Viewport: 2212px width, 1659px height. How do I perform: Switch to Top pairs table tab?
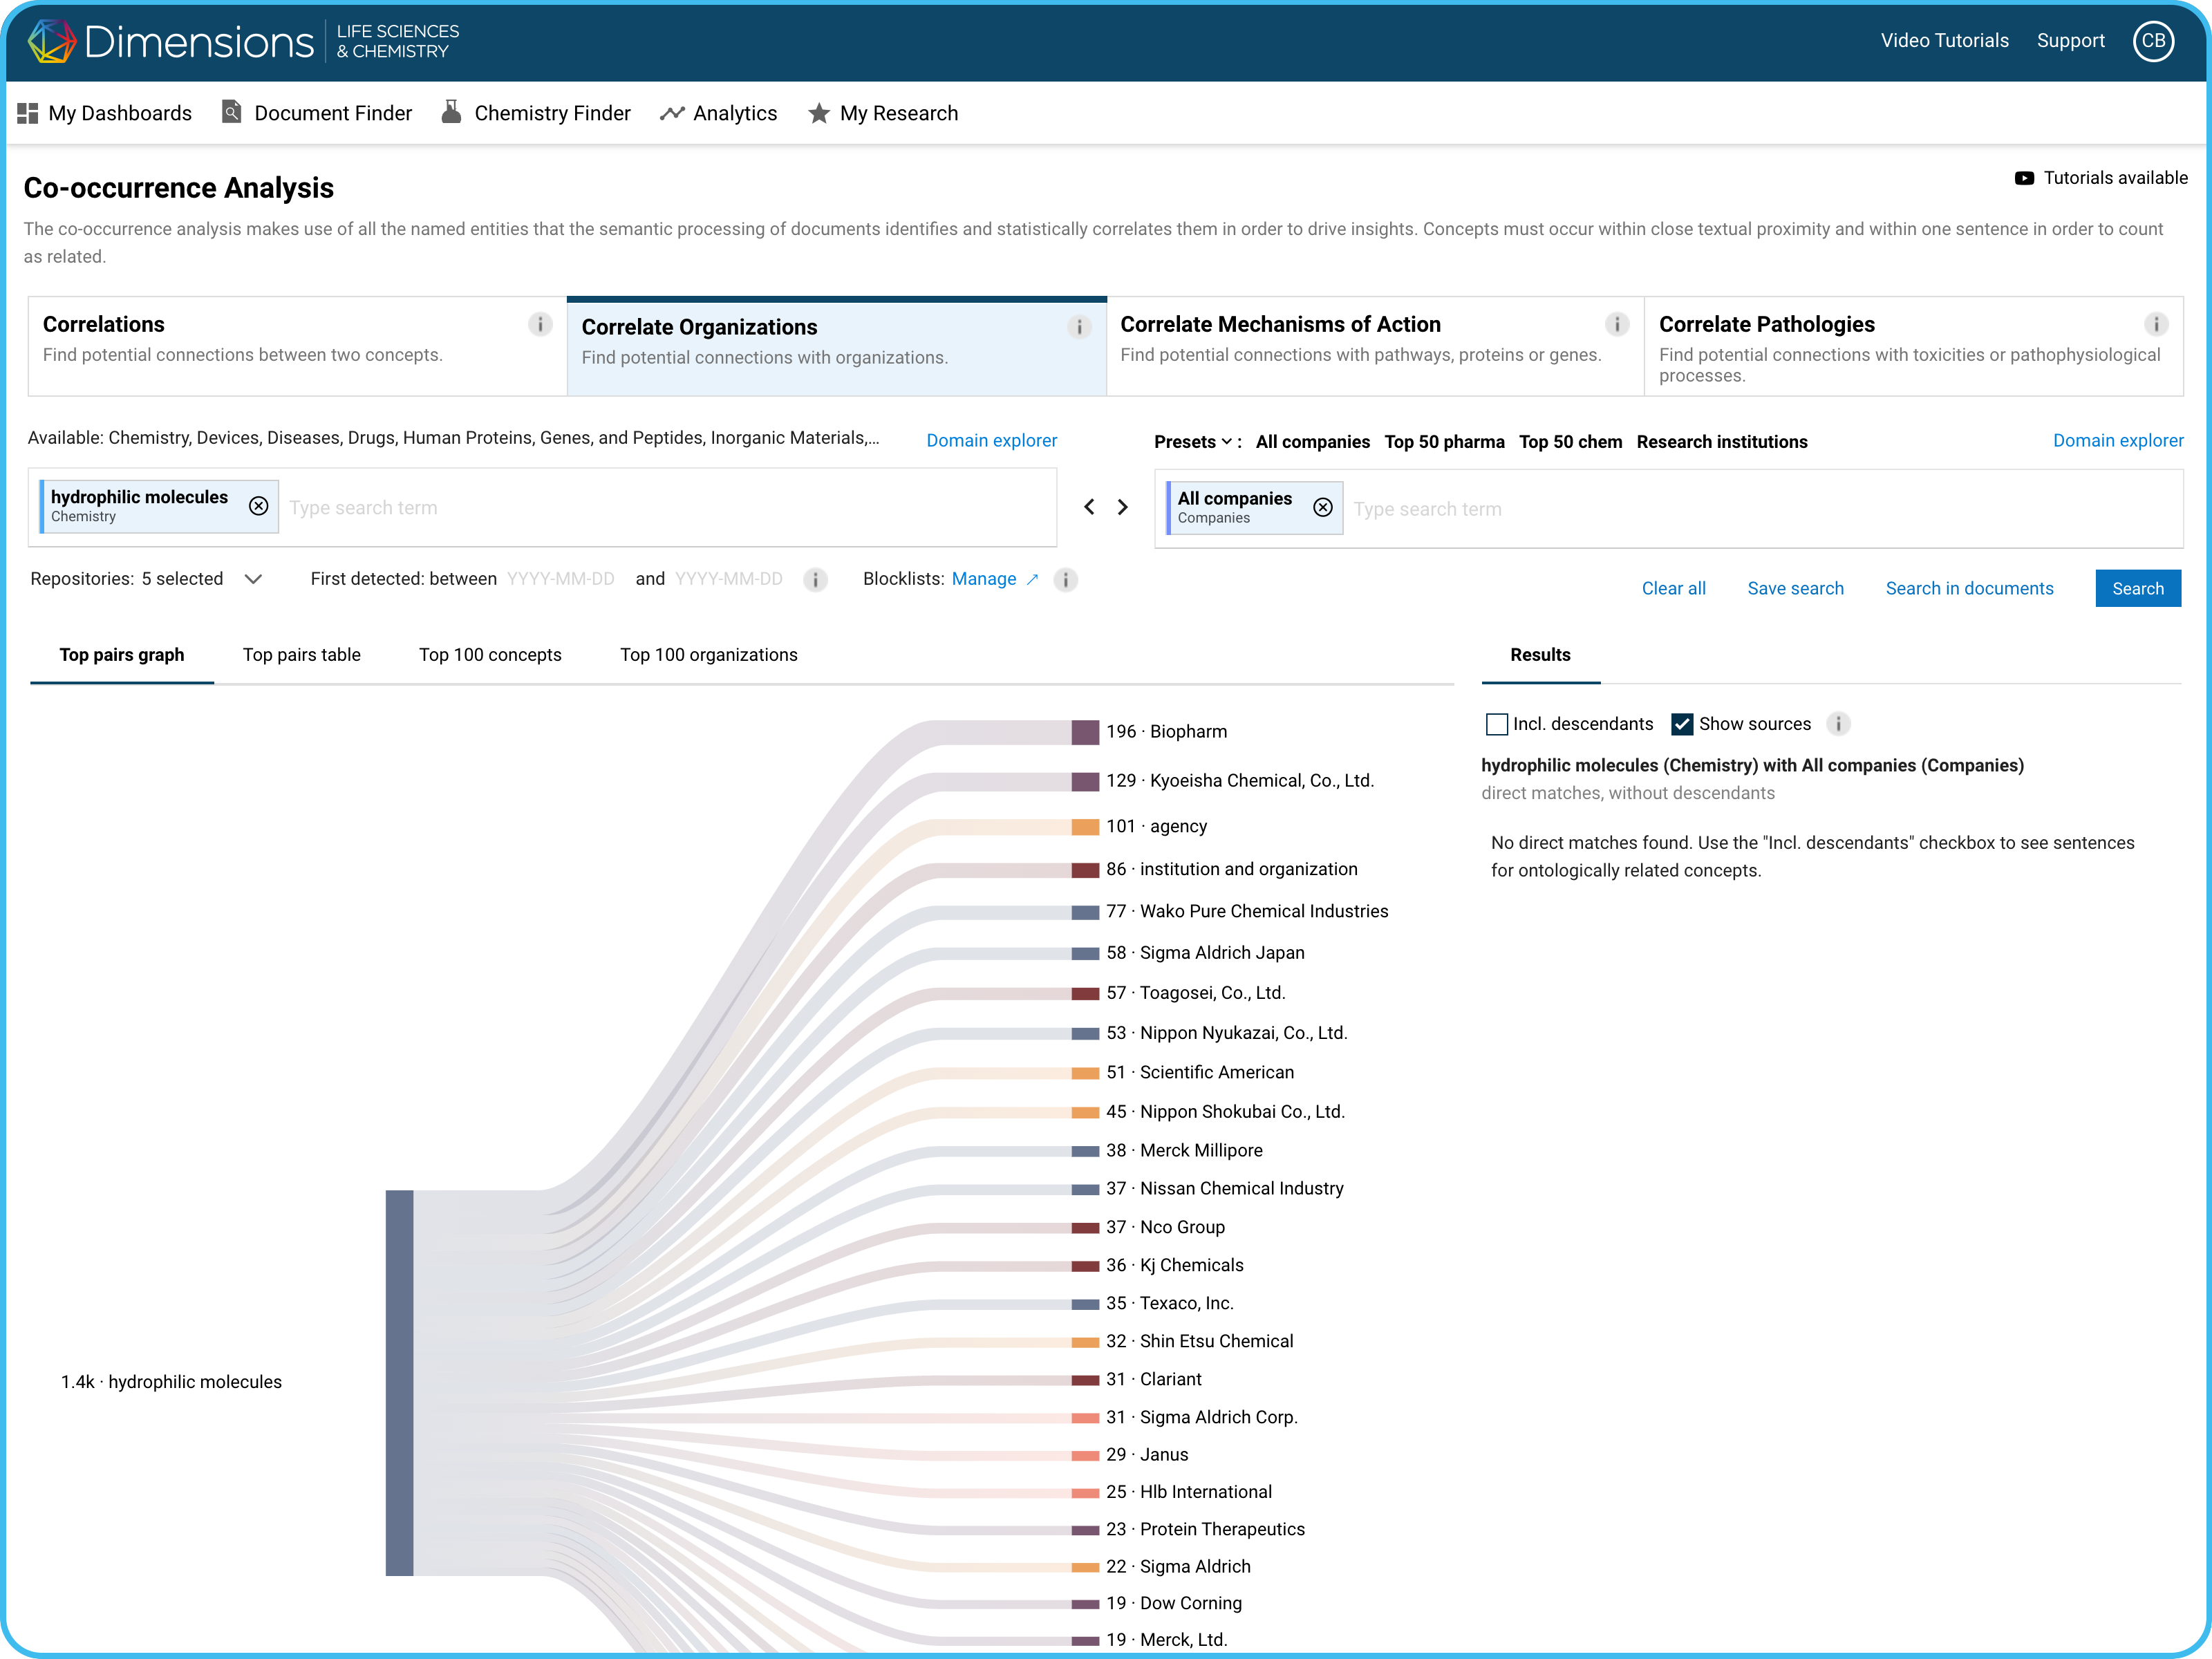(301, 655)
